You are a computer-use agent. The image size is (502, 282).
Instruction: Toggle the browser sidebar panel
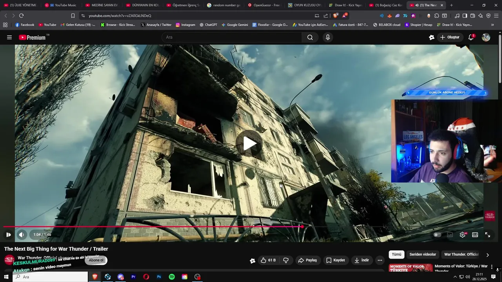point(465,16)
